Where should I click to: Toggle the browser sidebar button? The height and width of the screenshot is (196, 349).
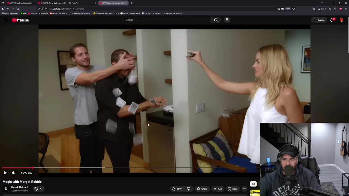[x=3, y=9]
